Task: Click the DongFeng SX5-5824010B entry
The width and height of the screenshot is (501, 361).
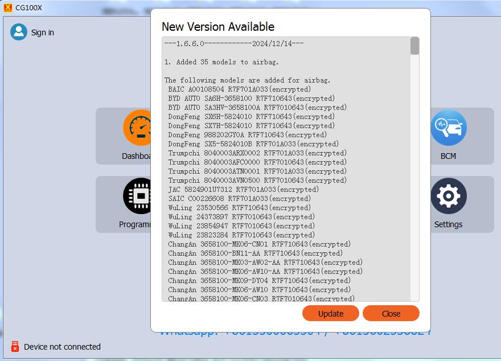Action: [253, 143]
